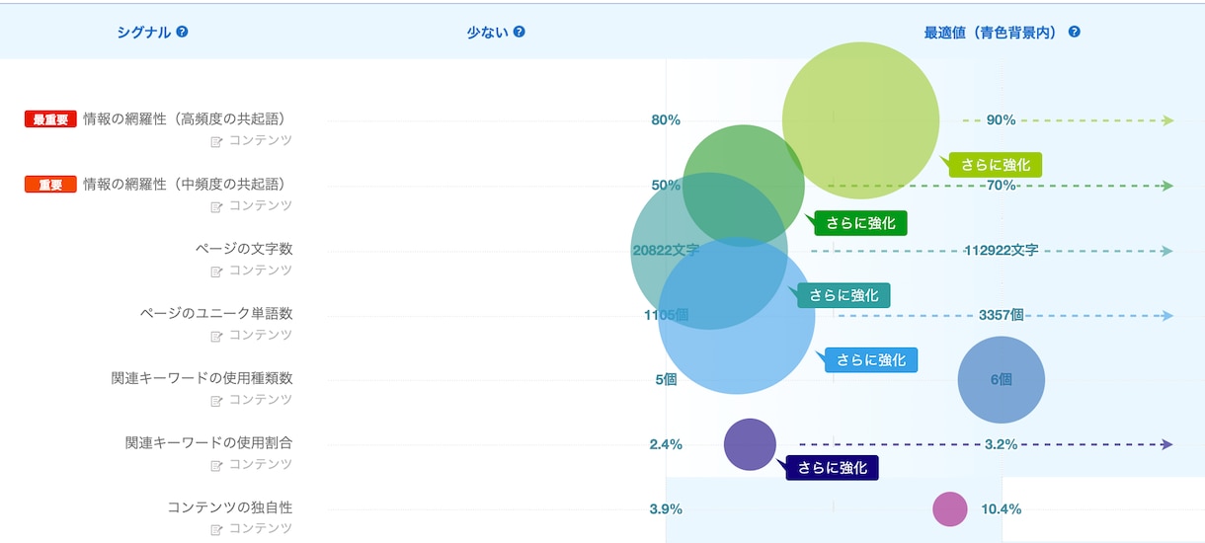Image resolution: width=1205 pixels, height=543 pixels.
Task: Click the dark green さらに強化 label
Action: coord(859,223)
